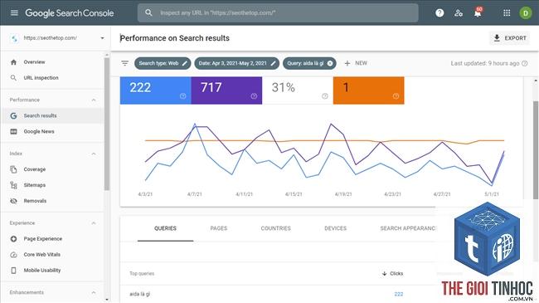The height and width of the screenshot is (303, 539).
Task: Remove the Query filter with X
Action: point(330,63)
